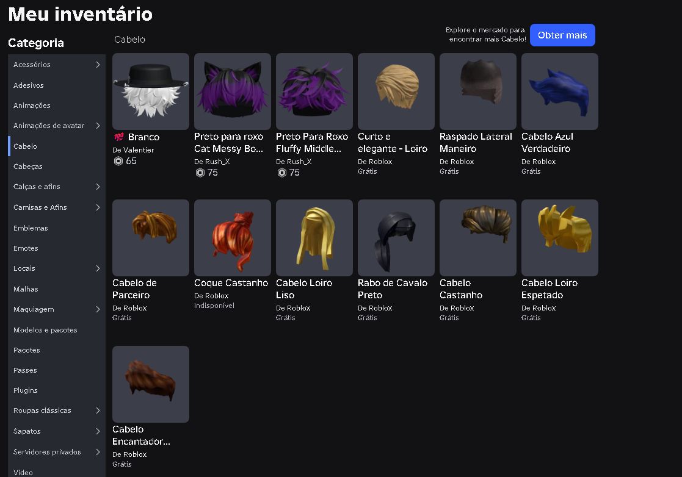Select the Cabelo Azul Verdadeiro thumbnail
The height and width of the screenshot is (477, 682).
(x=559, y=91)
